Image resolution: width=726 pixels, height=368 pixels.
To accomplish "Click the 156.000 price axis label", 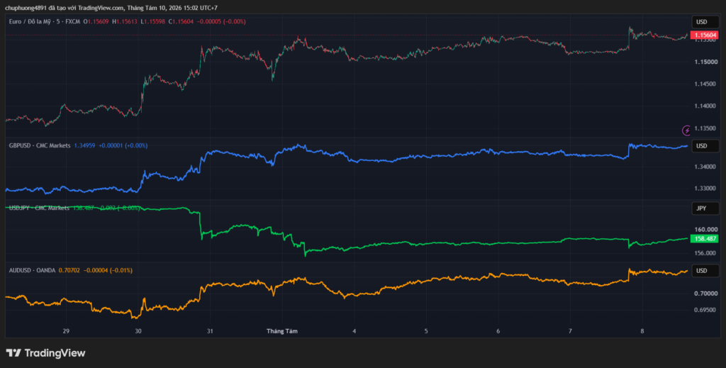I will (x=704, y=253).
